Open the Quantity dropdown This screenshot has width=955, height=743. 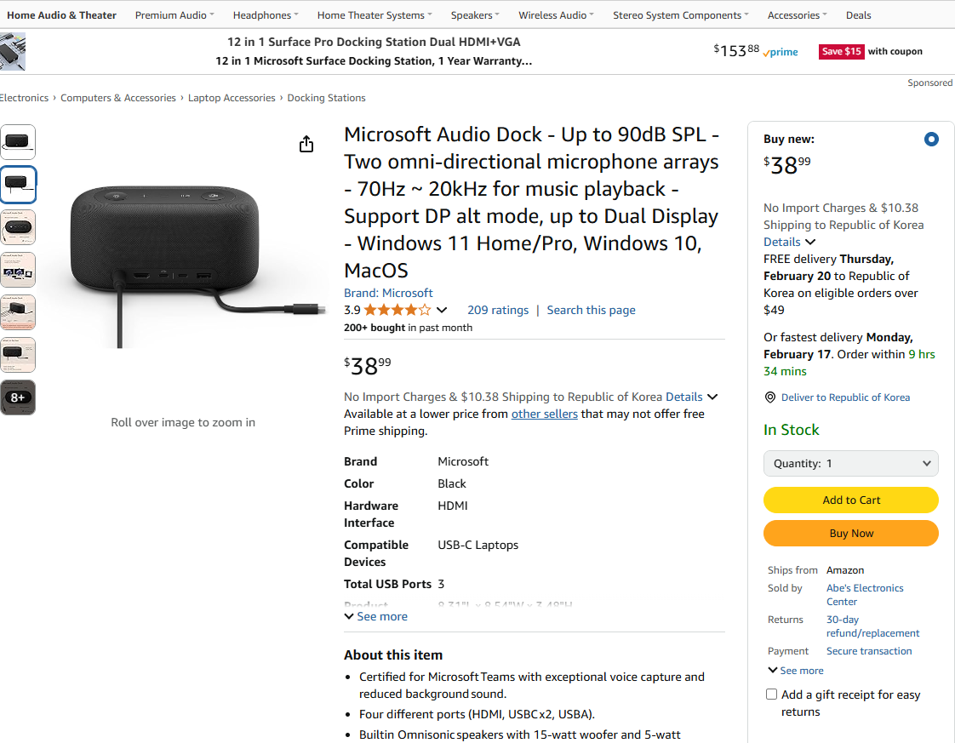[x=850, y=464]
